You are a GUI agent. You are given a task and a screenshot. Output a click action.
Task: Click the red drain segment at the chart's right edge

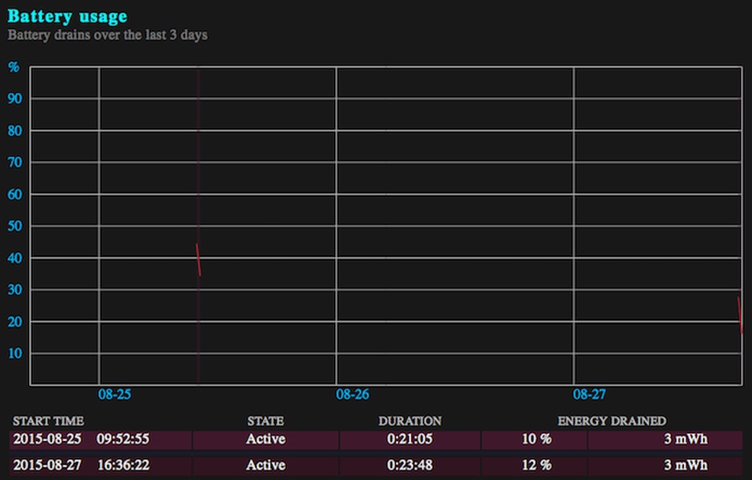coord(740,314)
